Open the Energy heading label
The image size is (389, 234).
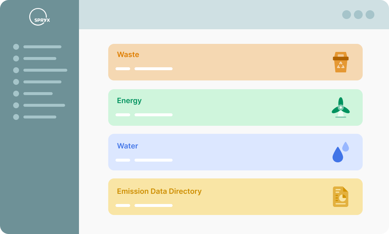pyautogui.click(x=129, y=101)
